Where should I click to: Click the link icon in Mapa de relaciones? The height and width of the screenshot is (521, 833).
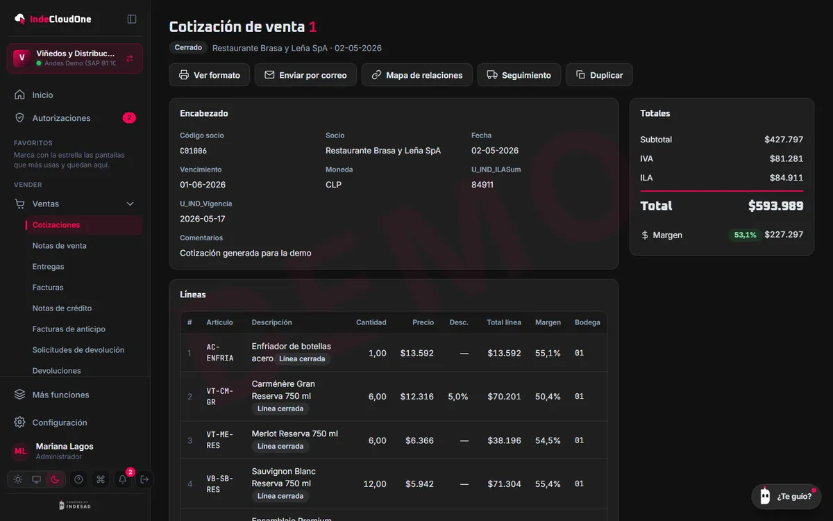coord(376,75)
